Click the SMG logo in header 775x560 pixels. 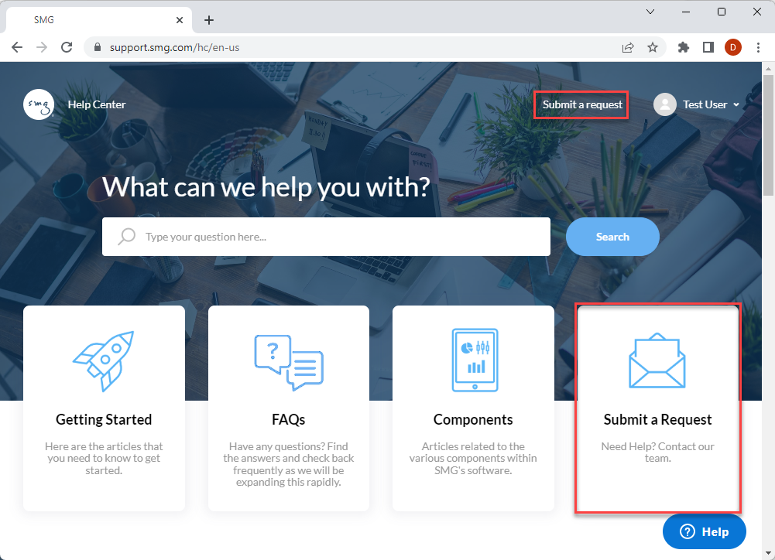tap(39, 104)
